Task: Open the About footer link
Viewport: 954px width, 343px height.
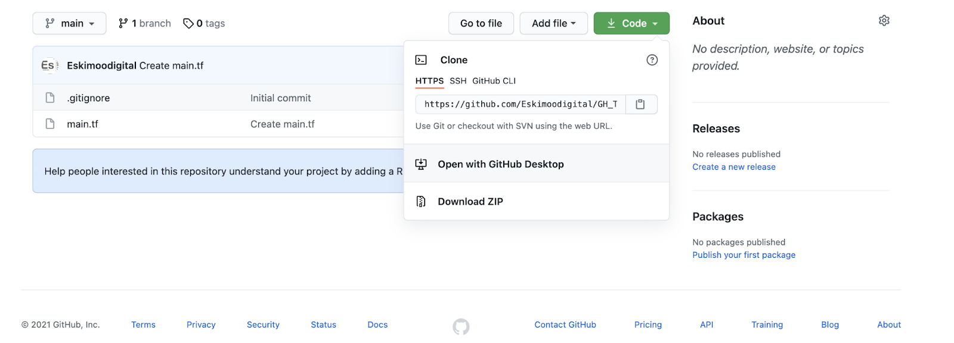Action: pyautogui.click(x=889, y=325)
